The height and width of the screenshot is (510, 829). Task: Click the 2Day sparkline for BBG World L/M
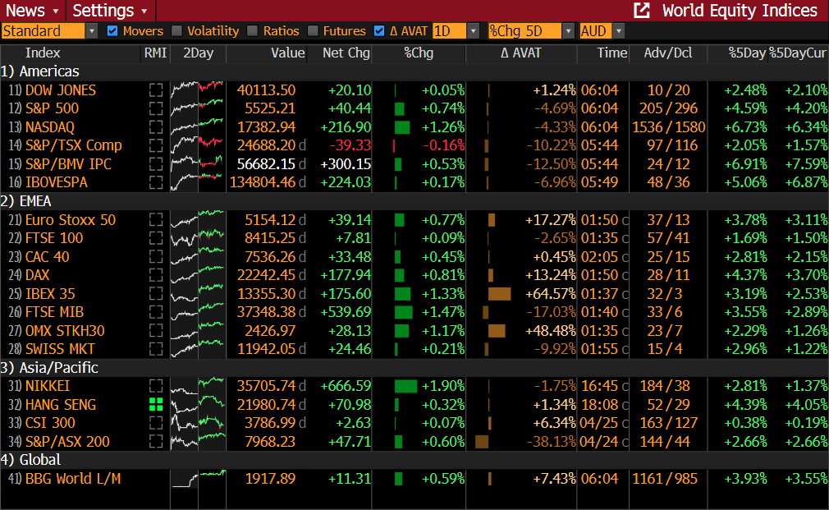(x=197, y=478)
